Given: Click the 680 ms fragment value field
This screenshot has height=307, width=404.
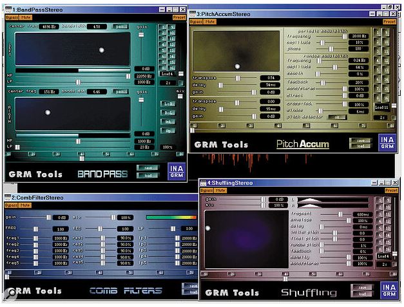Looking at the screenshot, I should [x=363, y=214].
